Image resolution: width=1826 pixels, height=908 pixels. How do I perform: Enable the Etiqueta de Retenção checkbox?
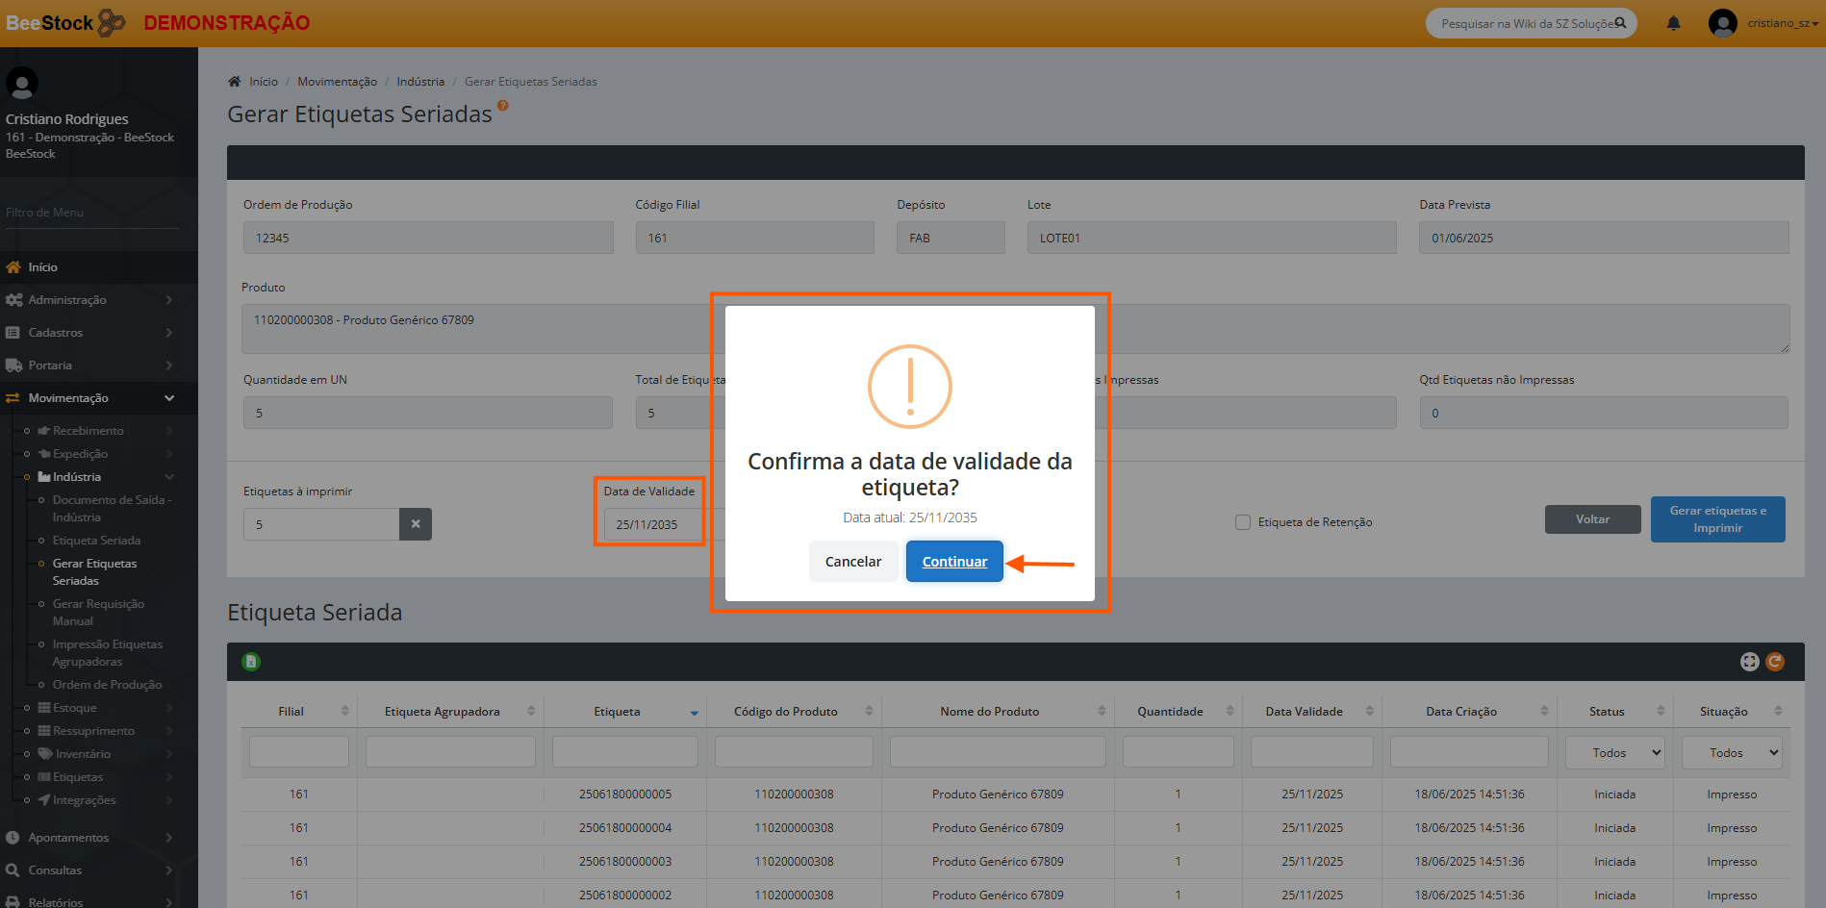(x=1243, y=522)
